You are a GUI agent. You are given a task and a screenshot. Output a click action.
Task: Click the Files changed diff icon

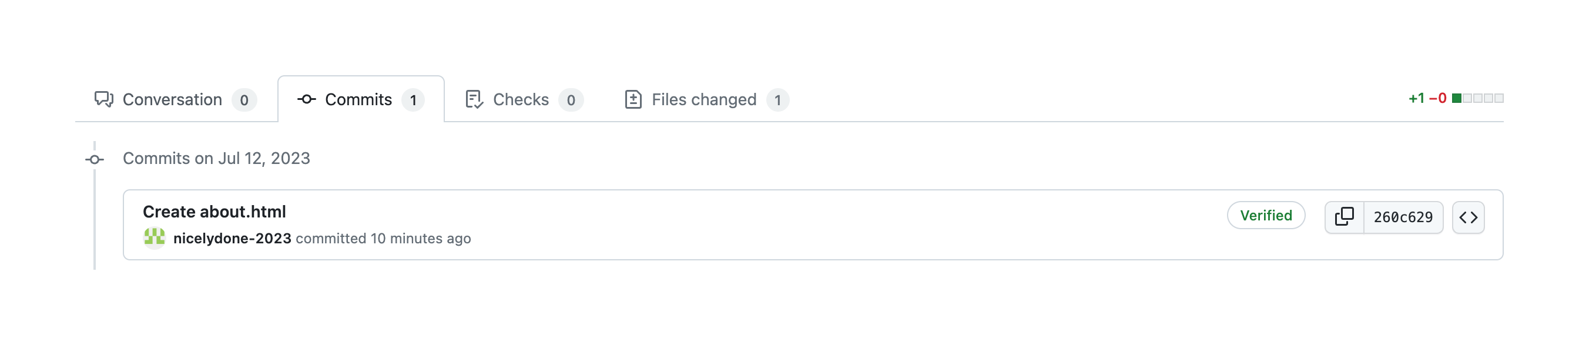coord(632,99)
